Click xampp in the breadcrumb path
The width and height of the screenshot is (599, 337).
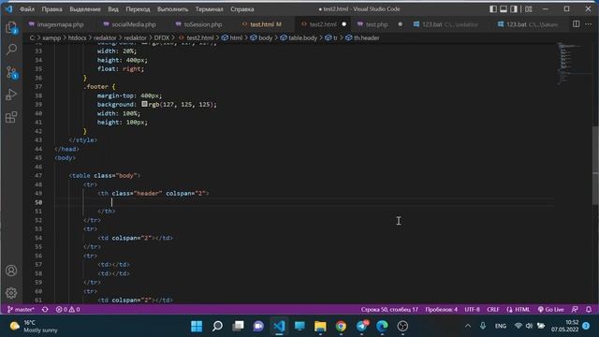pos(51,37)
